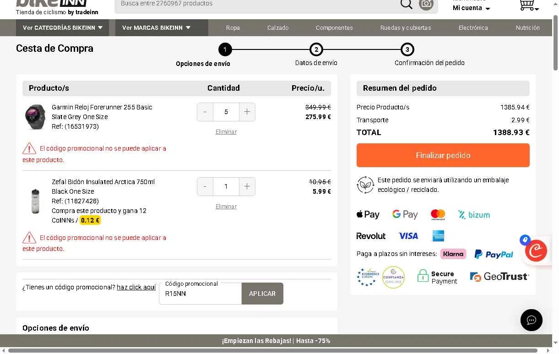Viewport: 559px width, 354px height.
Task: Click the vertical page scrollbar
Action: (555, 43)
